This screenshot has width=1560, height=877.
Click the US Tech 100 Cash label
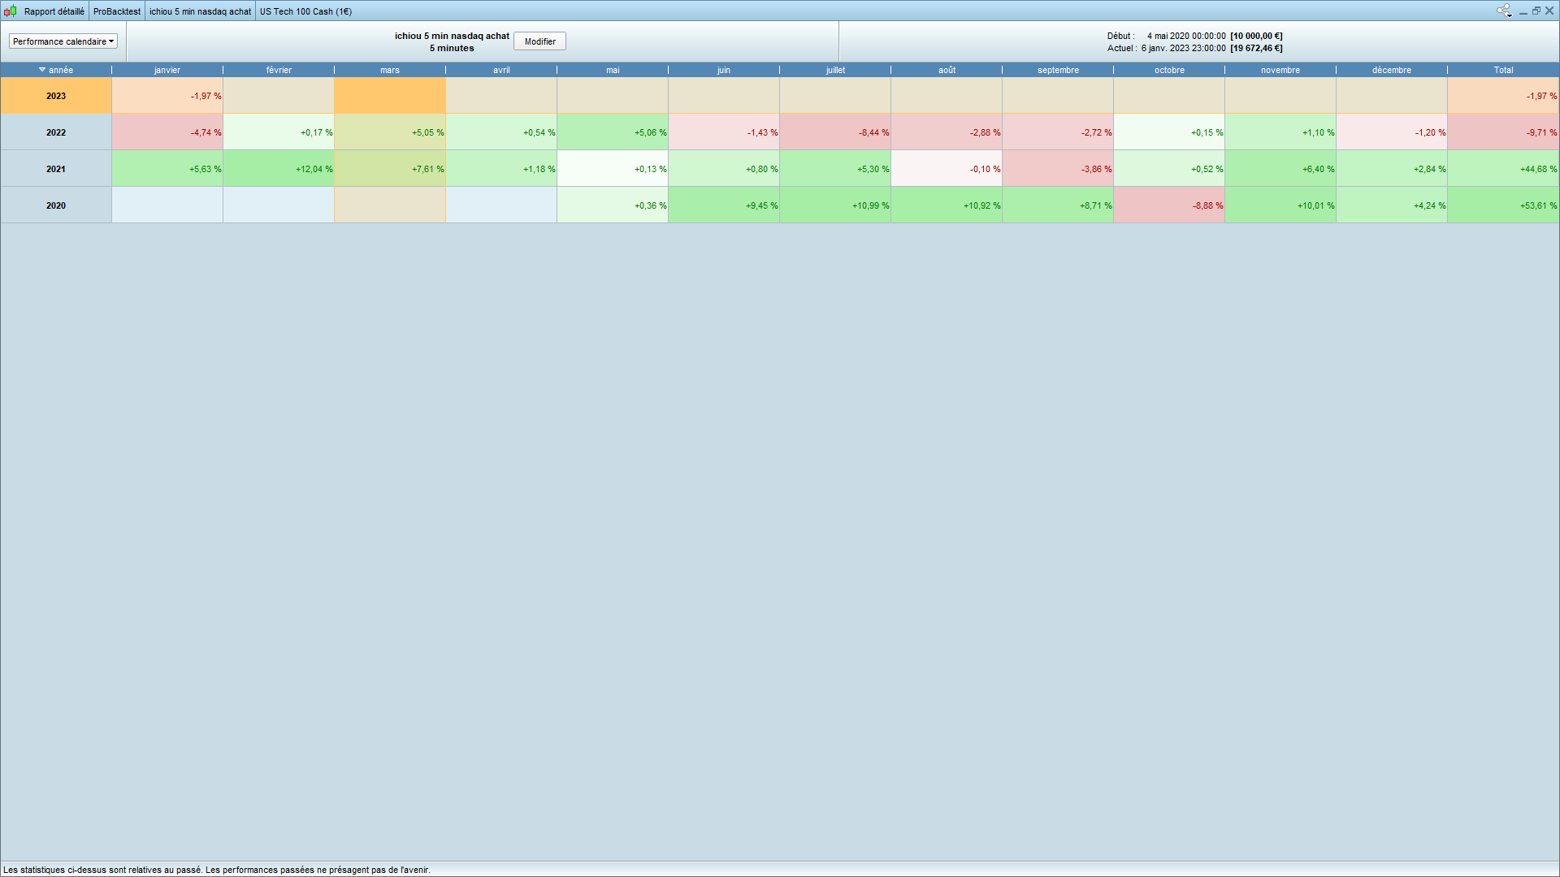[x=305, y=11]
